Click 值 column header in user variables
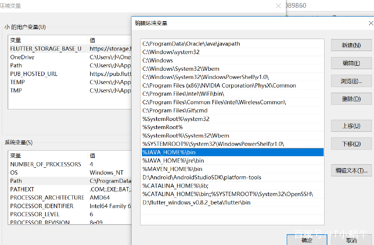 [x=110, y=40]
